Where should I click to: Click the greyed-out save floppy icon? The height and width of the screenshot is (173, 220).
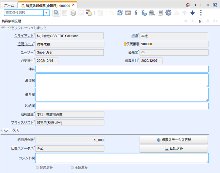[81, 13]
